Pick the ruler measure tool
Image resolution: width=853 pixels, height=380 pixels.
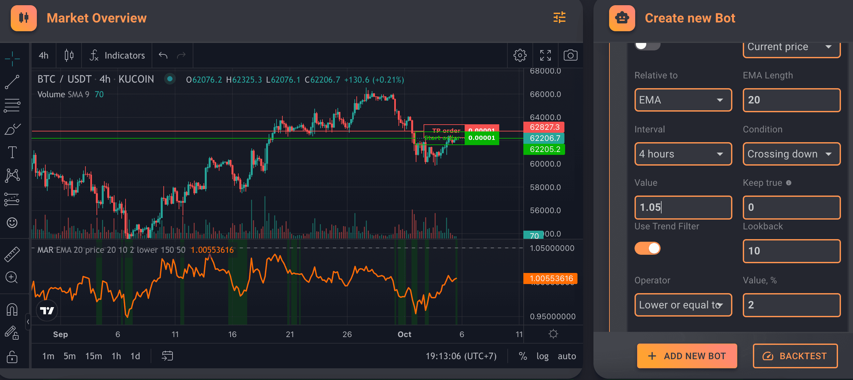(12, 254)
